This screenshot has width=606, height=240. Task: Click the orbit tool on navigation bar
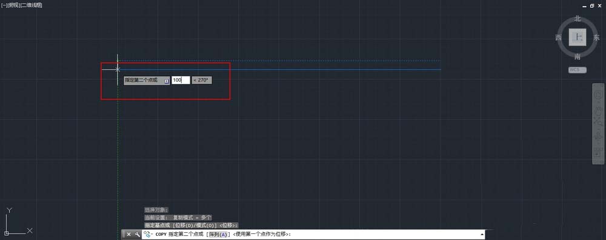click(x=598, y=135)
